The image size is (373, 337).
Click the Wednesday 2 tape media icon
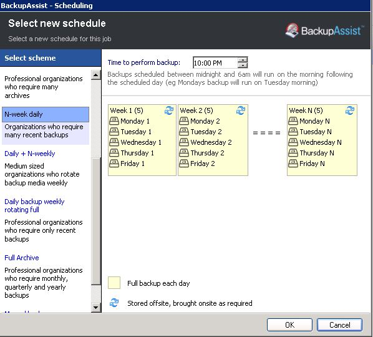click(x=184, y=142)
